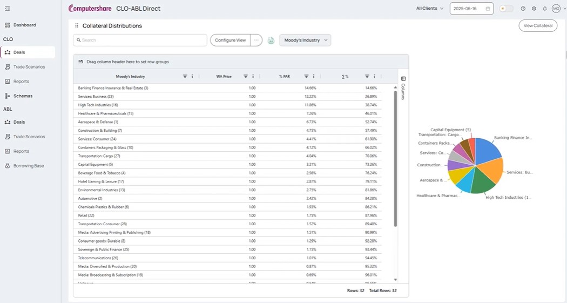The image size is (567, 303).
Task: Expand the MO user profile menu
Action: 558,9
